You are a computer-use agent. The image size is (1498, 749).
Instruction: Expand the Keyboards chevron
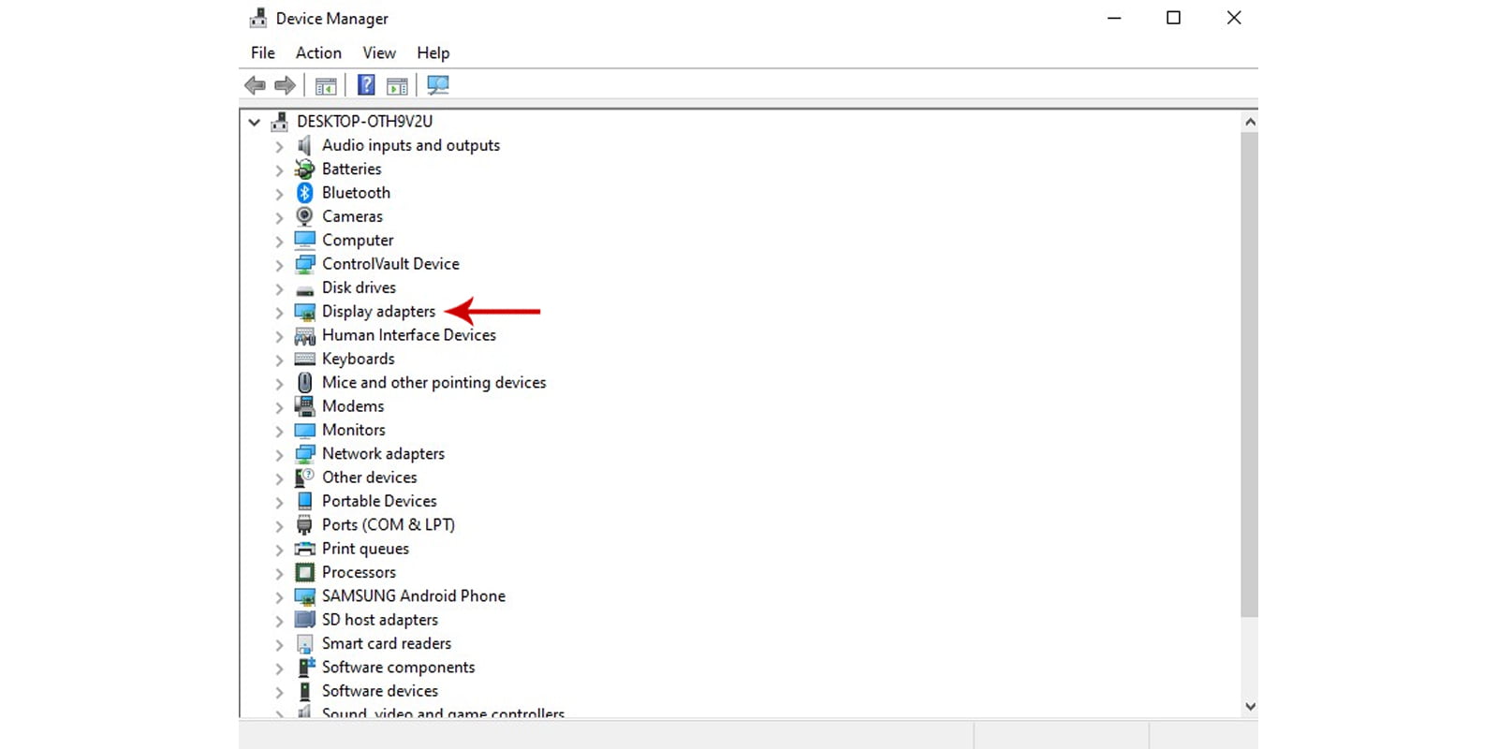(x=279, y=360)
